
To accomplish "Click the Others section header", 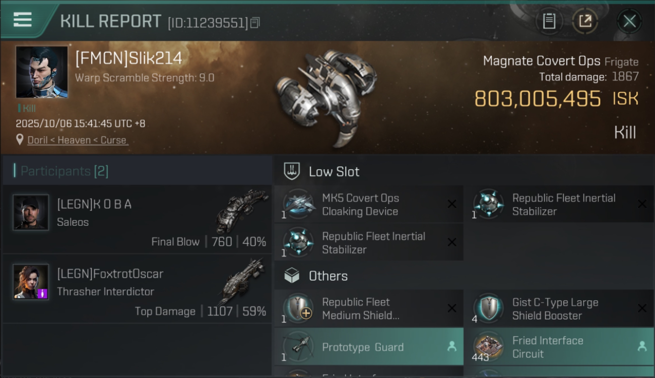I will 328,276.
